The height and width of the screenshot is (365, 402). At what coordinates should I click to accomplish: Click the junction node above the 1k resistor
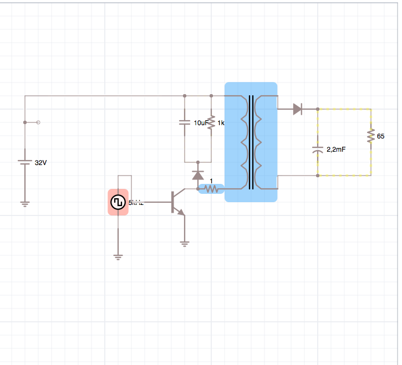pyautogui.click(x=211, y=96)
